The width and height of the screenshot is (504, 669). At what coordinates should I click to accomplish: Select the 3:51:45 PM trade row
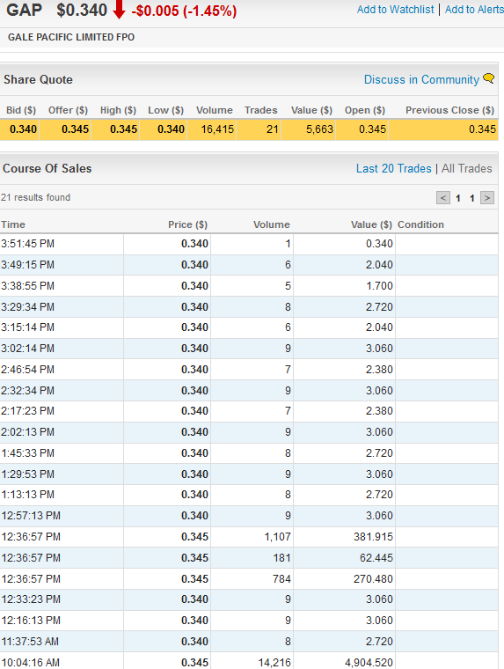[249, 244]
